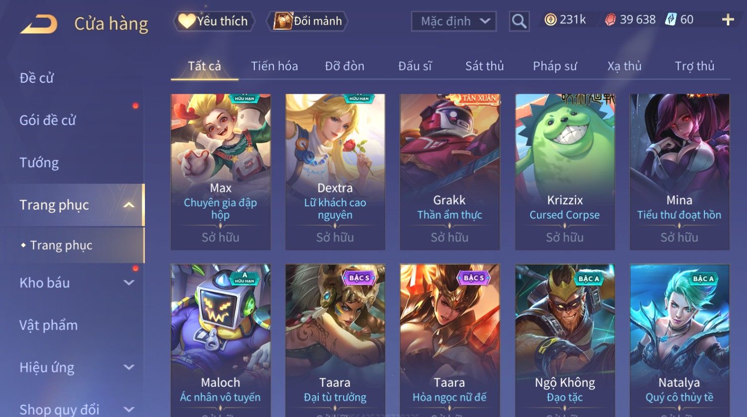The image size is (747, 417).
Task: Expand the Kho báu sidebar section
Action: pyautogui.click(x=129, y=283)
